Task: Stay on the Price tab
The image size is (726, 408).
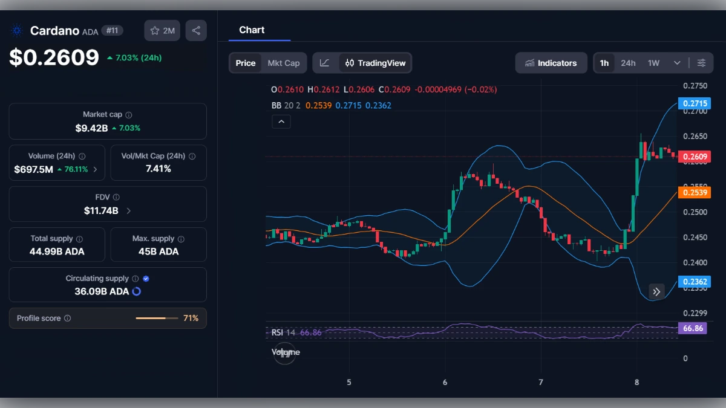Action: point(245,62)
